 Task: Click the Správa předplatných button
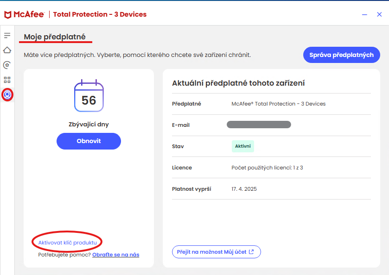(x=341, y=55)
